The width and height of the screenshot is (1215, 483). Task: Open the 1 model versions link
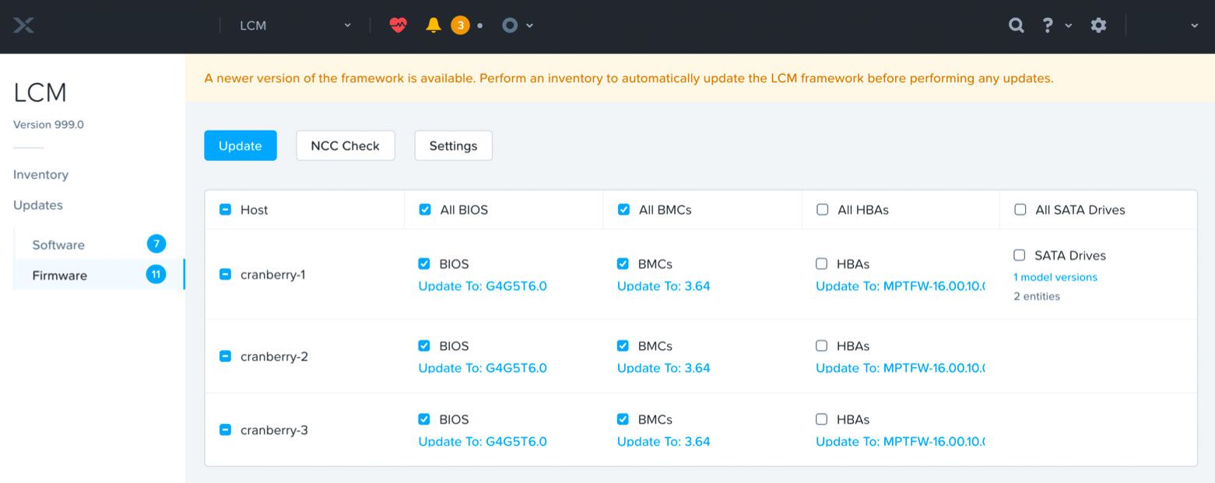[x=1055, y=277]
